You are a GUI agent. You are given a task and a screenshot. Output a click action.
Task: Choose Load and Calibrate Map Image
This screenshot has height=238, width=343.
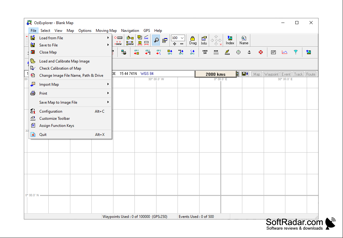pyautogui.click(x=70, y=61)
